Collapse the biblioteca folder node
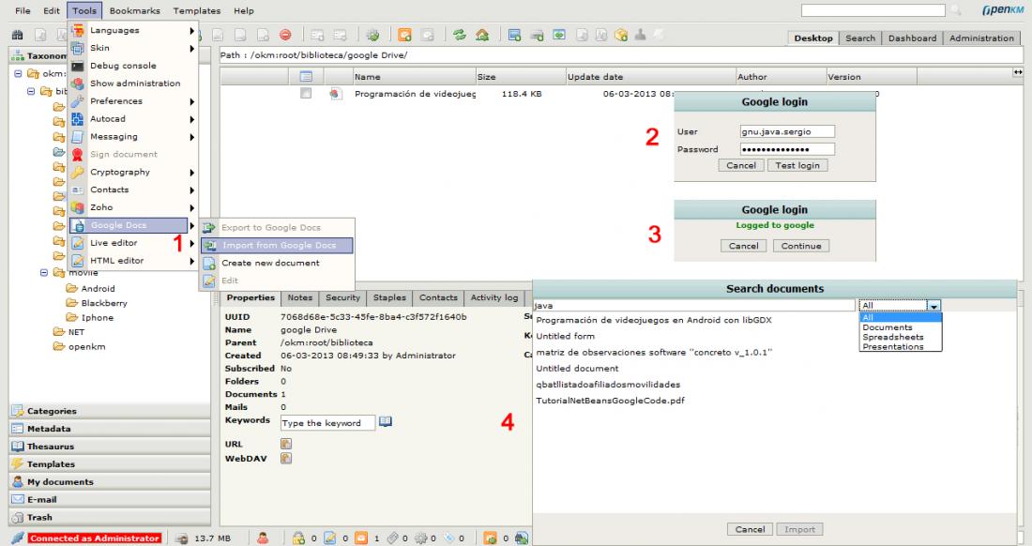The image size is (1032, 546). pos(31,91)
